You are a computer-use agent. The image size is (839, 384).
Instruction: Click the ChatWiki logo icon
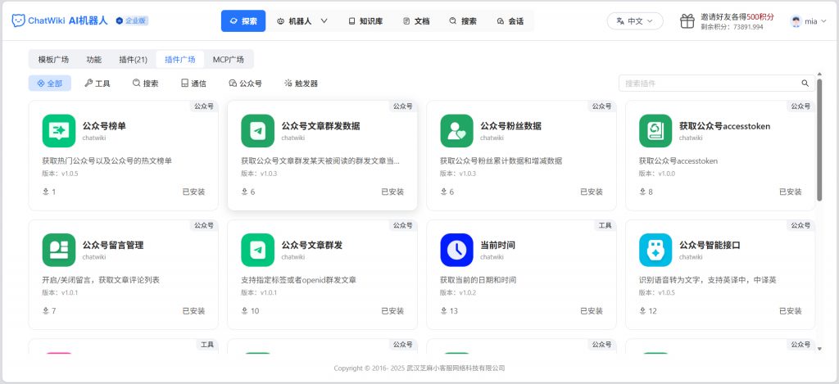(x=18, y=20)
